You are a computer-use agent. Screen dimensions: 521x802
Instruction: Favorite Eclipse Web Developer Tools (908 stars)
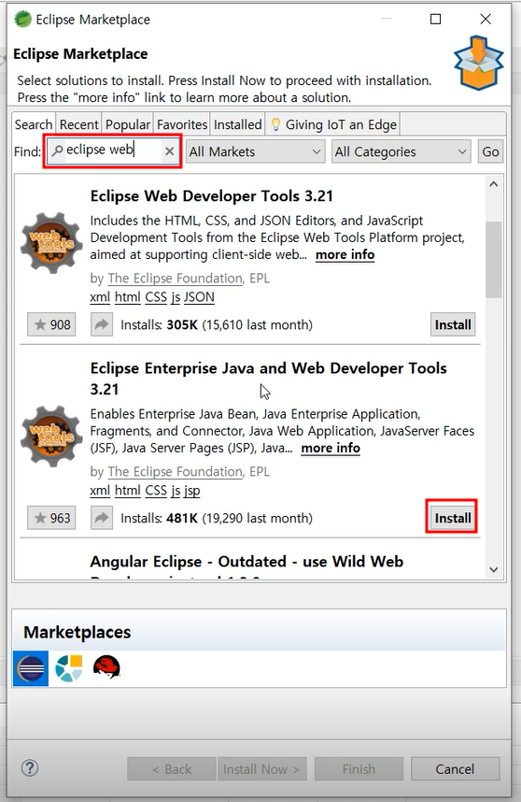[x=51, y=324]
